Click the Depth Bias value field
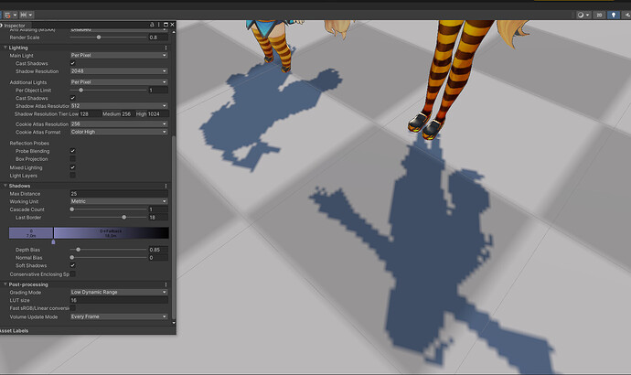The image size is (631, 375). tap(158, 250)
